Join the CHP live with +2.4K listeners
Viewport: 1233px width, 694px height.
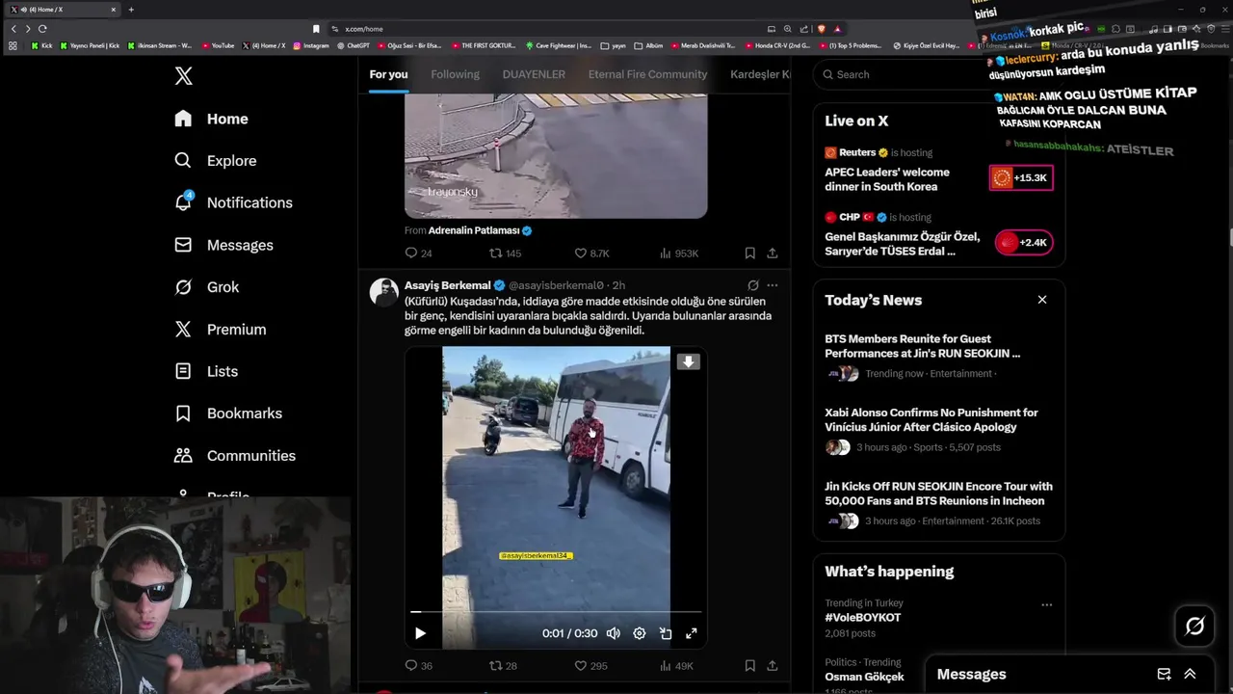coord(1023,242)
